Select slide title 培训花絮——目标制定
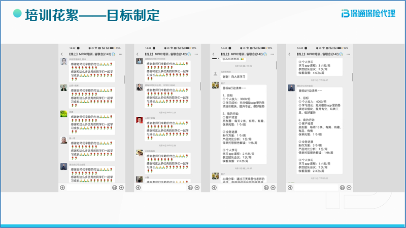This screenshot has width=406, height=228. click(92, 15)
